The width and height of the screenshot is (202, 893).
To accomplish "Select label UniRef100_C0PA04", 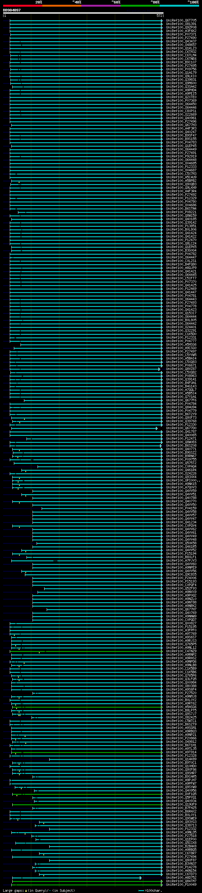I will (x=181, y=467).
